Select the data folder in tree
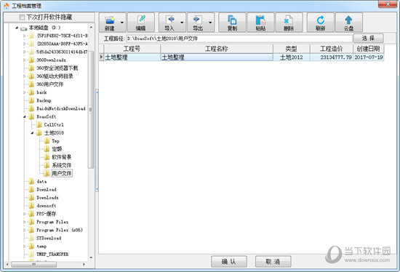 [41, 181]
